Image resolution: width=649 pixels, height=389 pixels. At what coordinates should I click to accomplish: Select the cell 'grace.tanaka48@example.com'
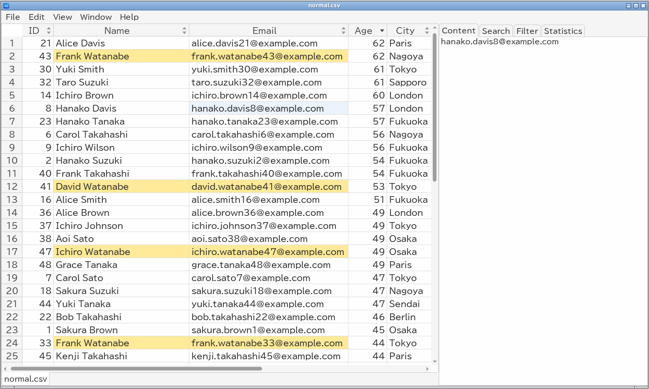point(269,265)
